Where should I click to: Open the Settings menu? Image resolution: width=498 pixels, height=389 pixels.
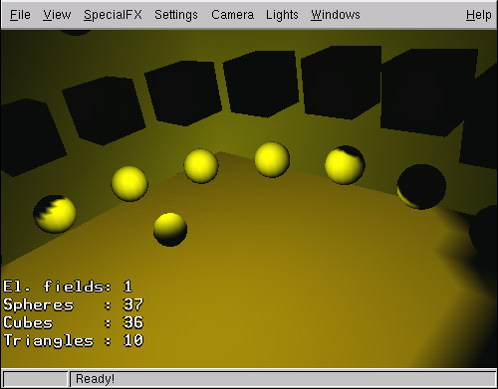point(176,15)
